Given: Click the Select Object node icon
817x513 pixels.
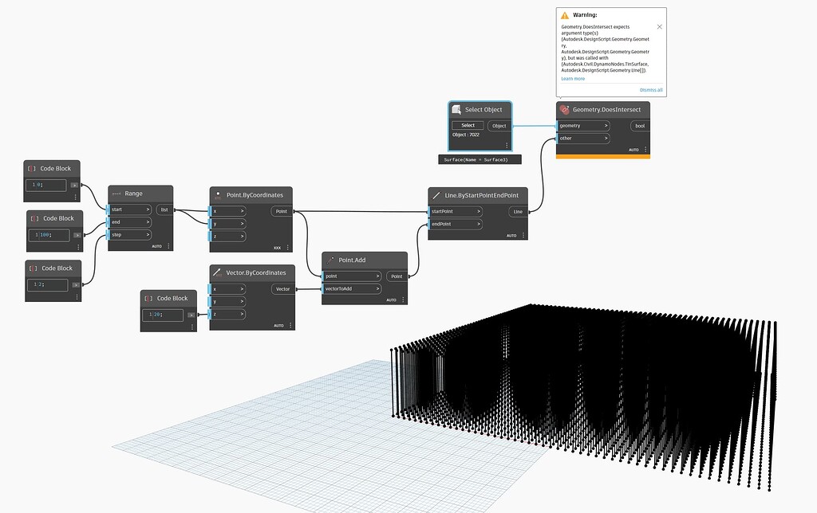Looking at the screenshot, I should point(456,109).
